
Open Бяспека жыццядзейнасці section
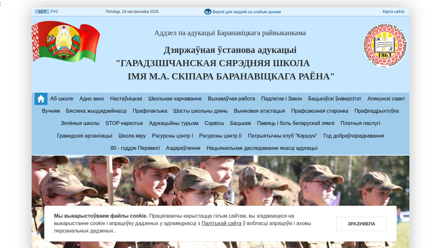pos(96,111)
